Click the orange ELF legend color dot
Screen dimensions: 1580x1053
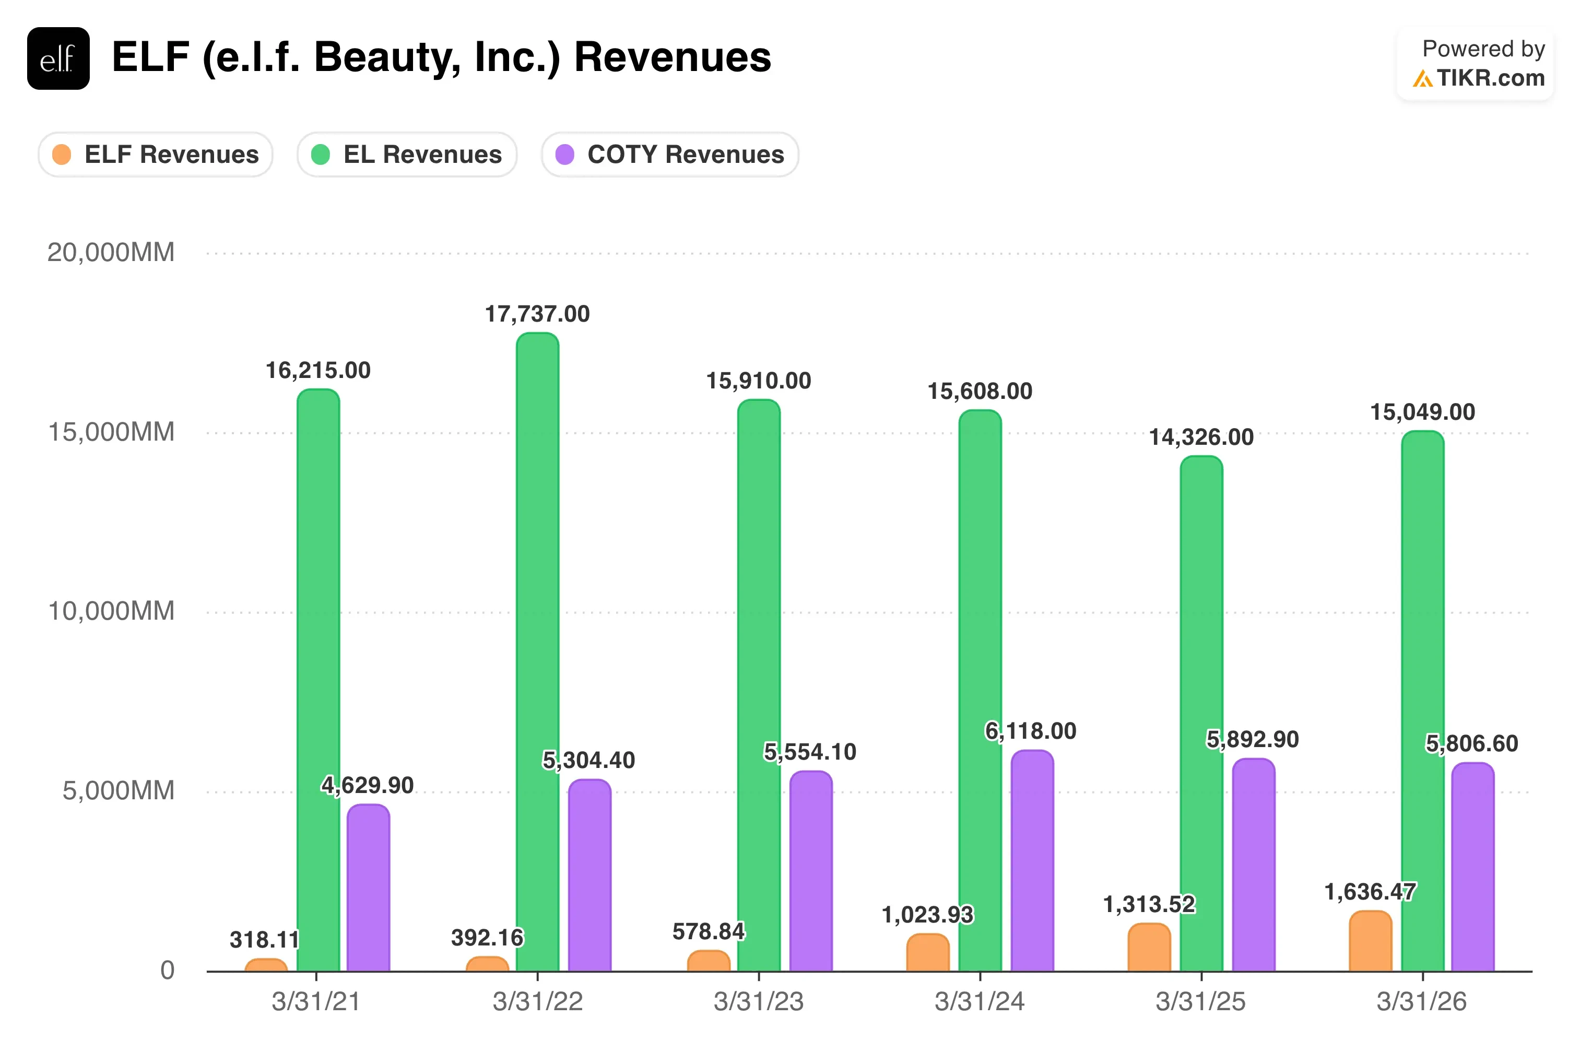(x=62, y=155)
